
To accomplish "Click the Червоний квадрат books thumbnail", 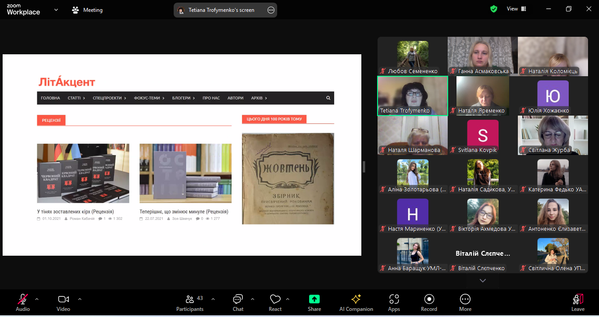I will click(x=83, y=173).
